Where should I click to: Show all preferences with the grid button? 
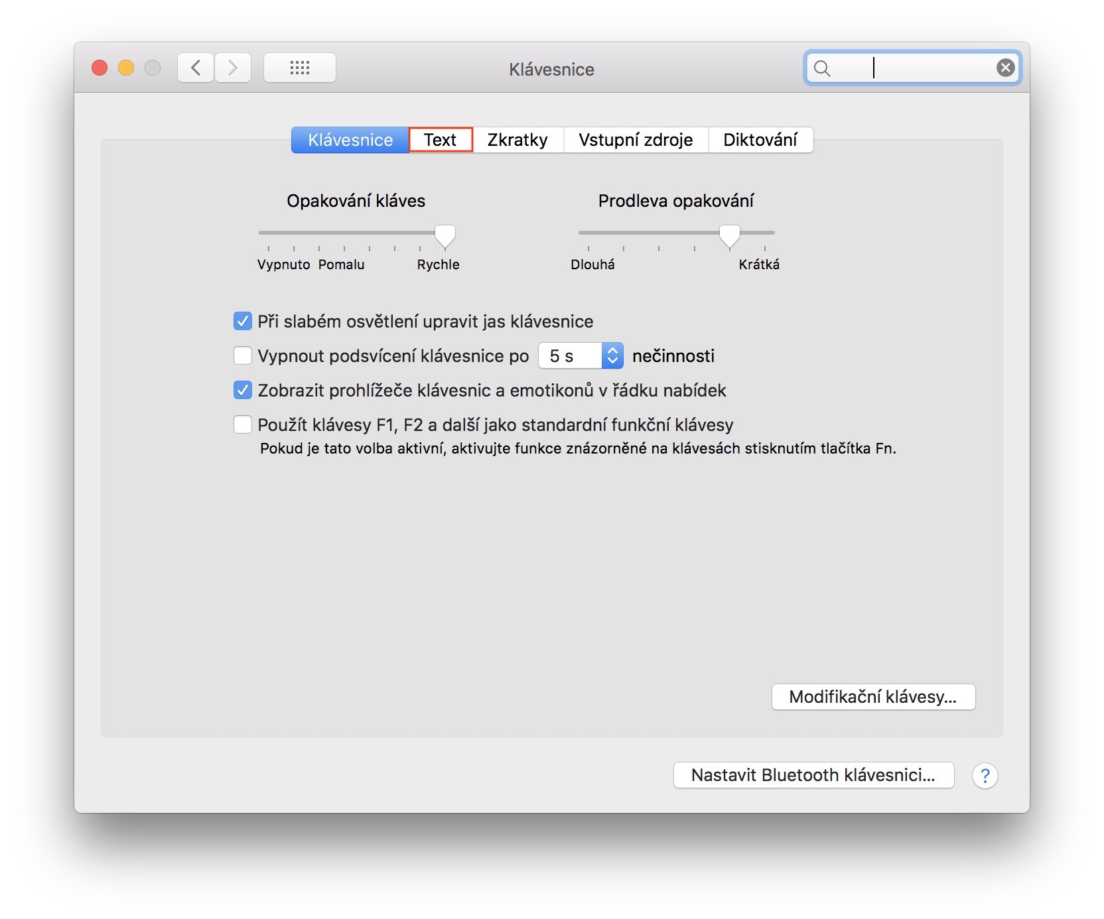[300, 68]
